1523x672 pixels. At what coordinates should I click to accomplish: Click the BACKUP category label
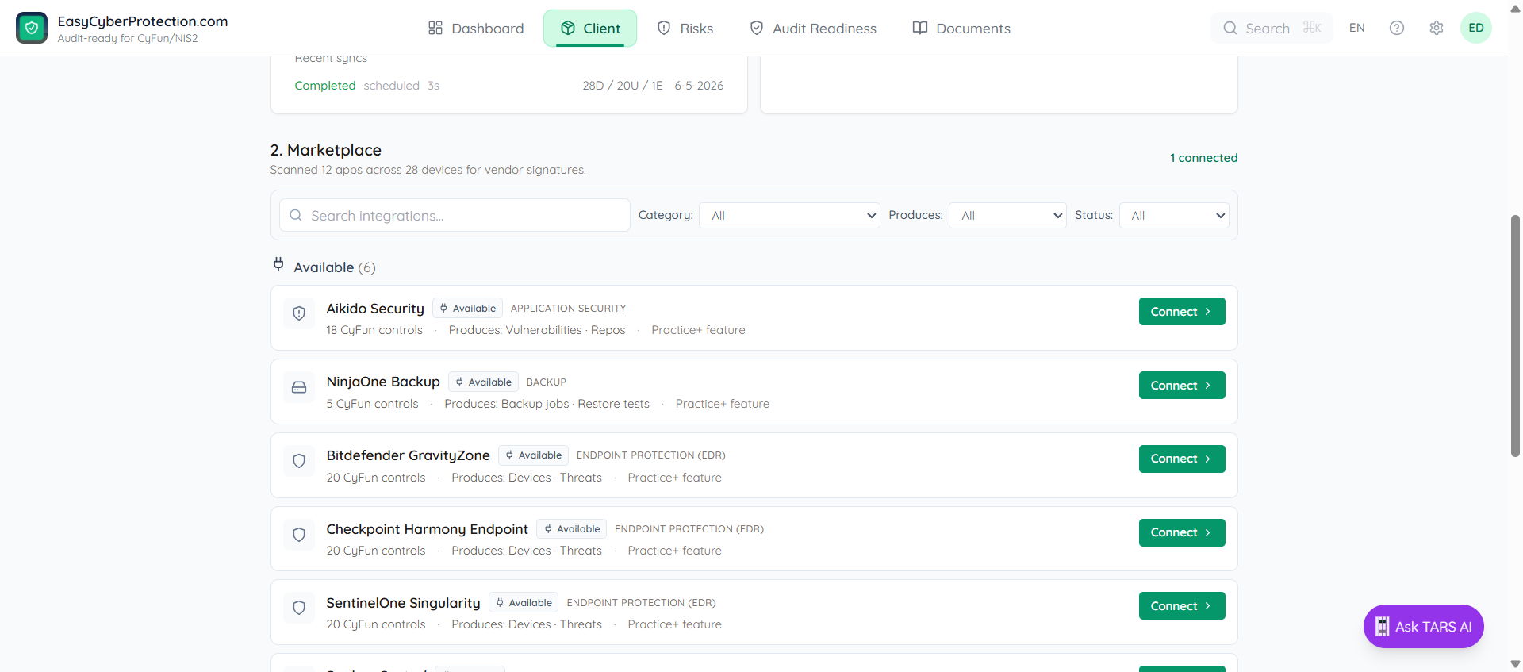tap(547, 382)
